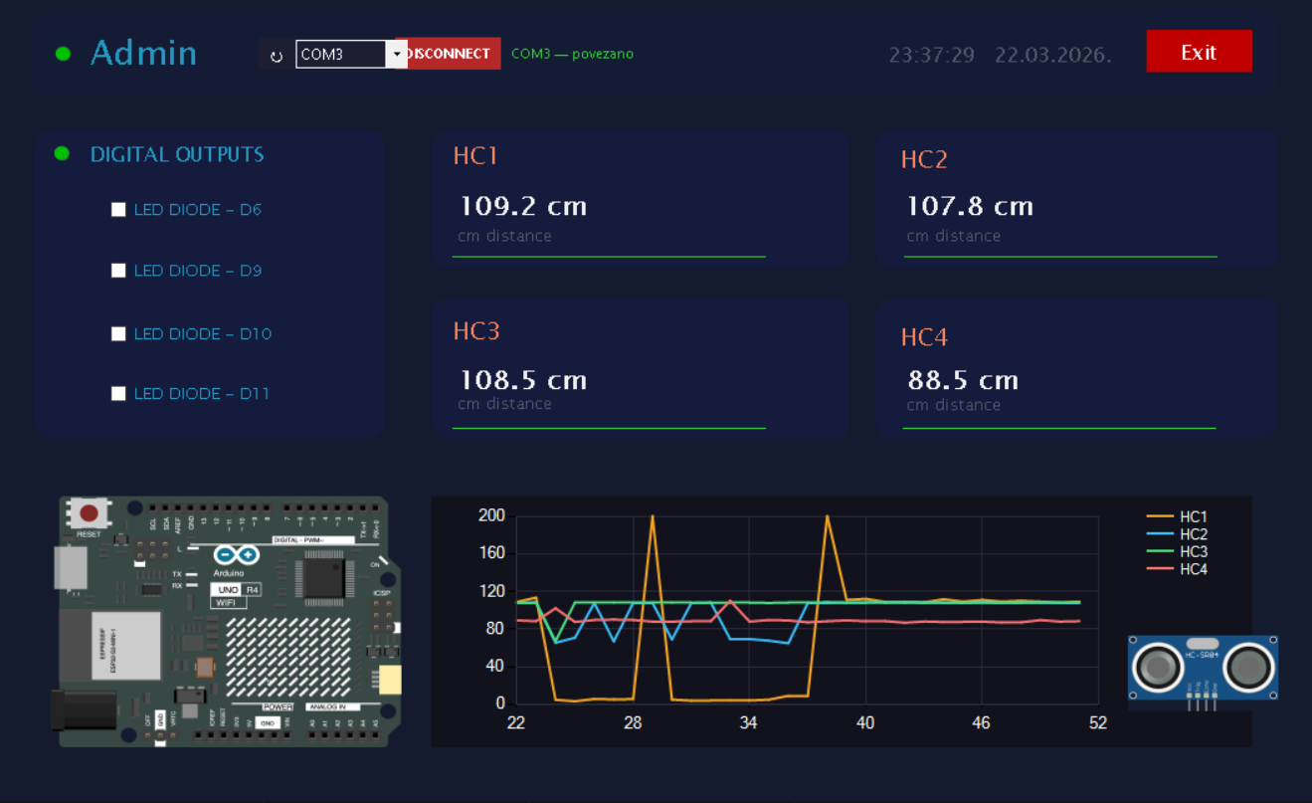Click the Admin title text
The width and height of the screenshot is (1312, 803).
(144, 53)
